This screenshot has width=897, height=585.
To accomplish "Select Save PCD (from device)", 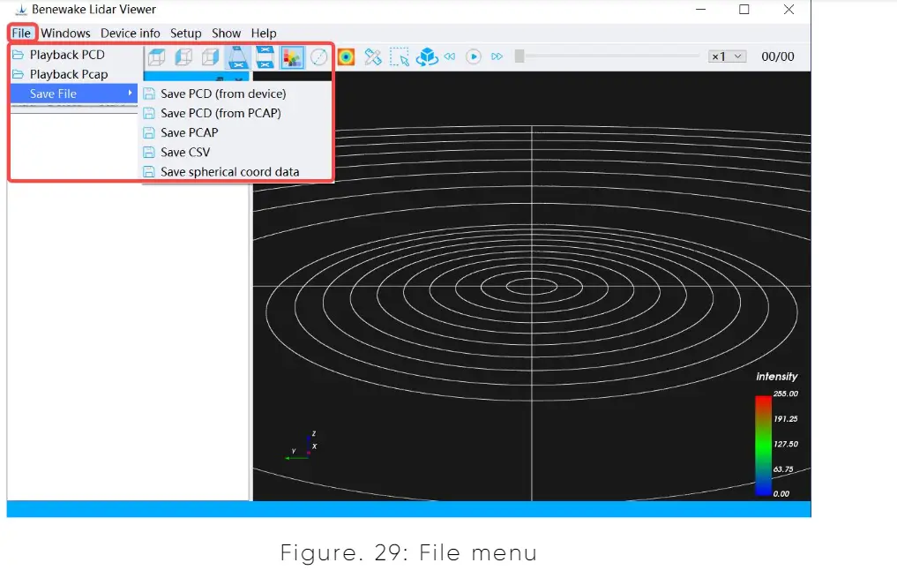I will pos(237,94).
